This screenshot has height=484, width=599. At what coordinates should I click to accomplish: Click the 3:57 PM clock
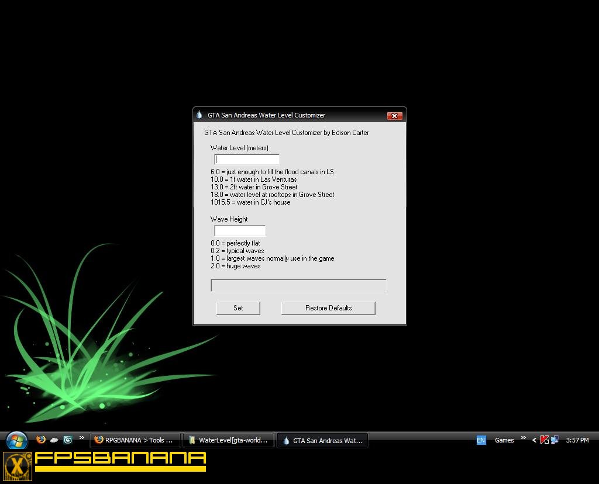tap(577, 440)
